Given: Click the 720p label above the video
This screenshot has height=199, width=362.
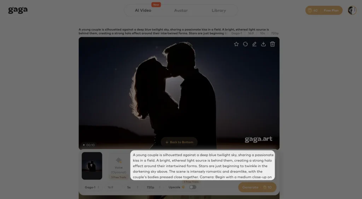Looking at the screenshot, I should 275,33.
